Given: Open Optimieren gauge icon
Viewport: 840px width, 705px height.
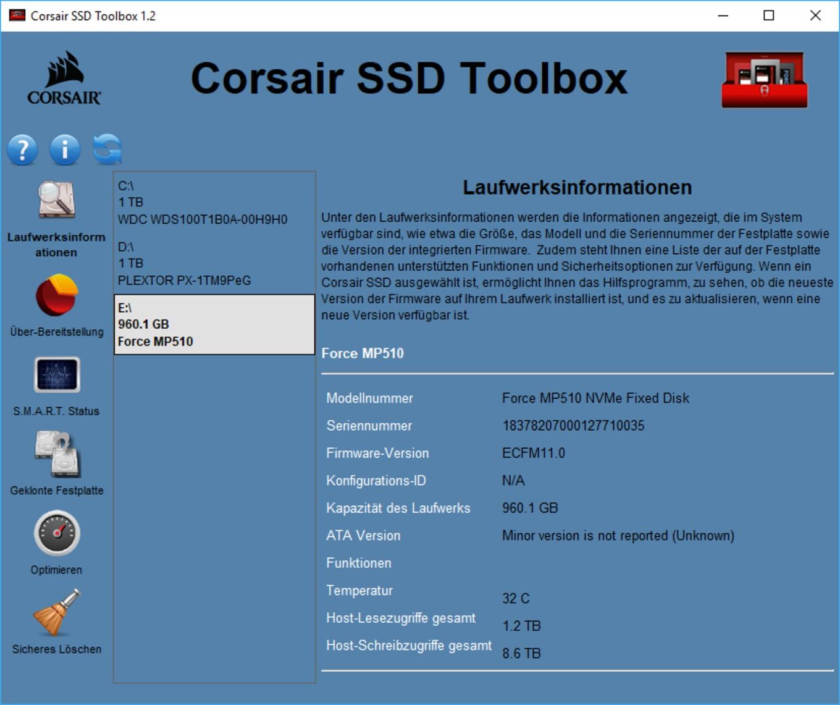Looking at the screenshot, I should (57, 533).
